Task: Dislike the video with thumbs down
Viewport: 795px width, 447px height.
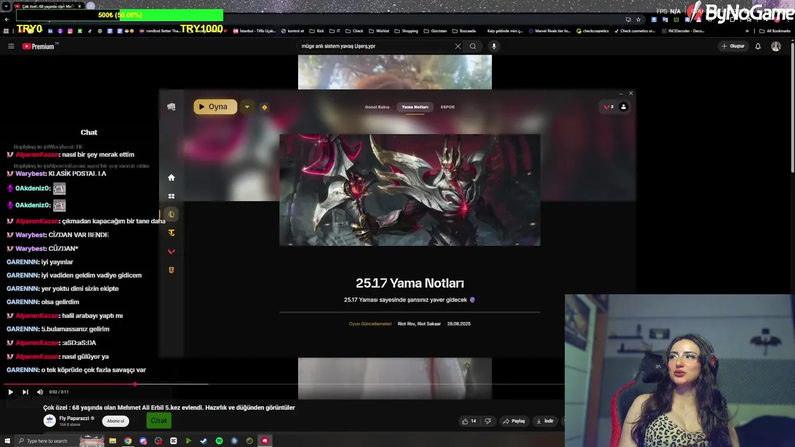Action: (488, 421)
